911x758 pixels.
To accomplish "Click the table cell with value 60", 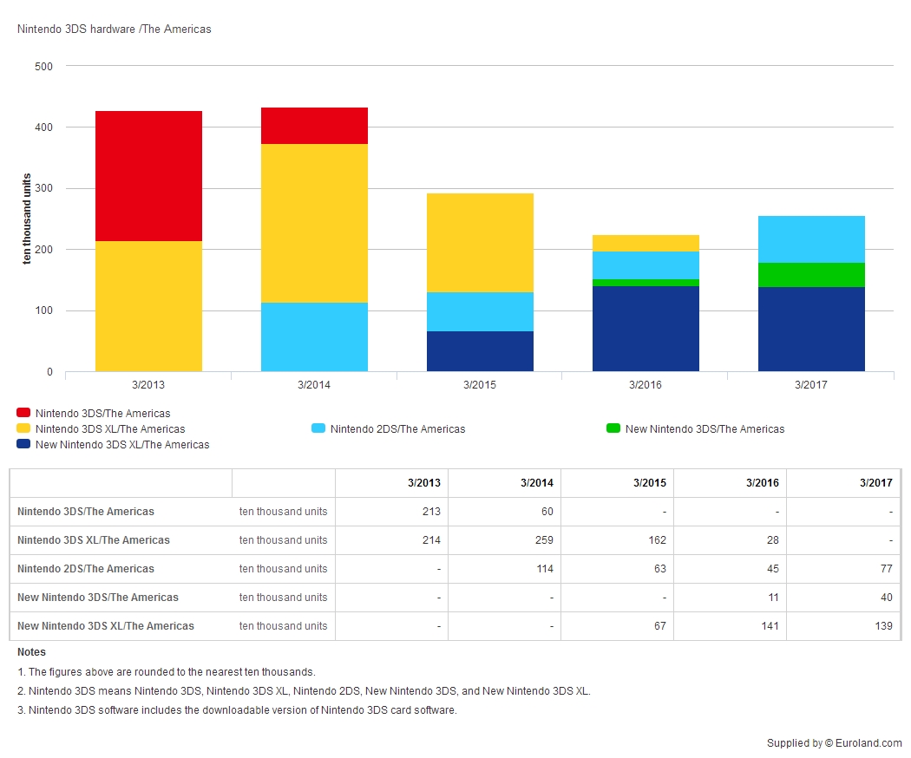I will (504, 512).
